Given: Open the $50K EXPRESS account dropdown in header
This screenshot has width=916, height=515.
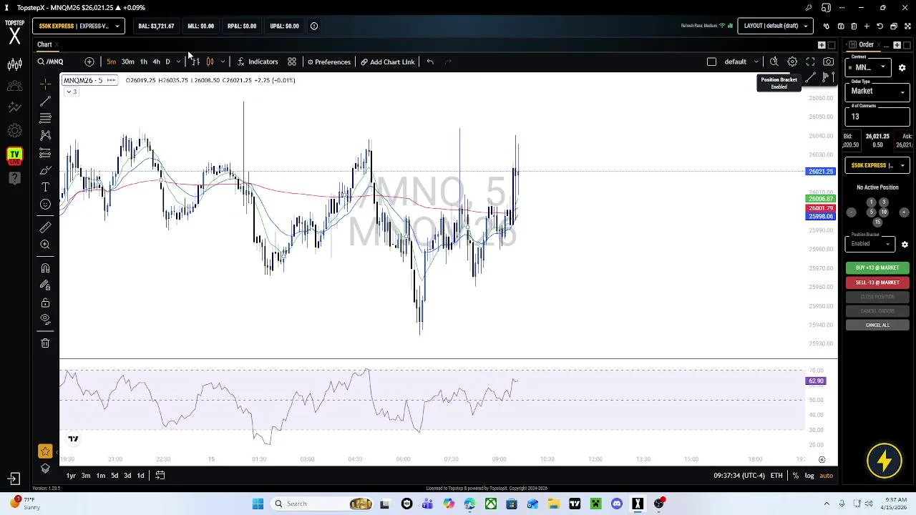Looking at the screenshot, I should tap(79, 26).
